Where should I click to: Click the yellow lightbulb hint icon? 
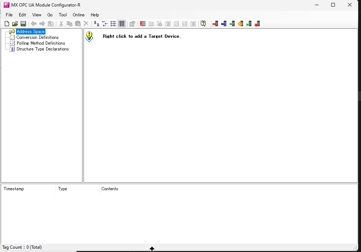(89, 37)
